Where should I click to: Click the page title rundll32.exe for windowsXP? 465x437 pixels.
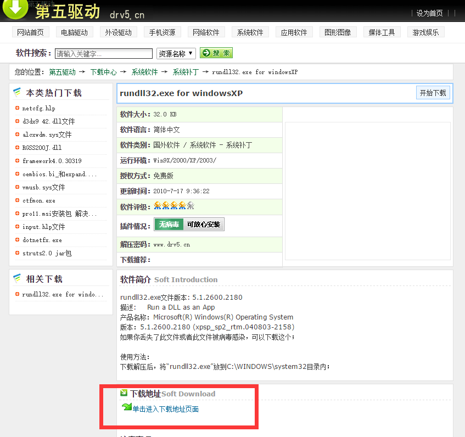pyautogui.click(x=181, y=93)
